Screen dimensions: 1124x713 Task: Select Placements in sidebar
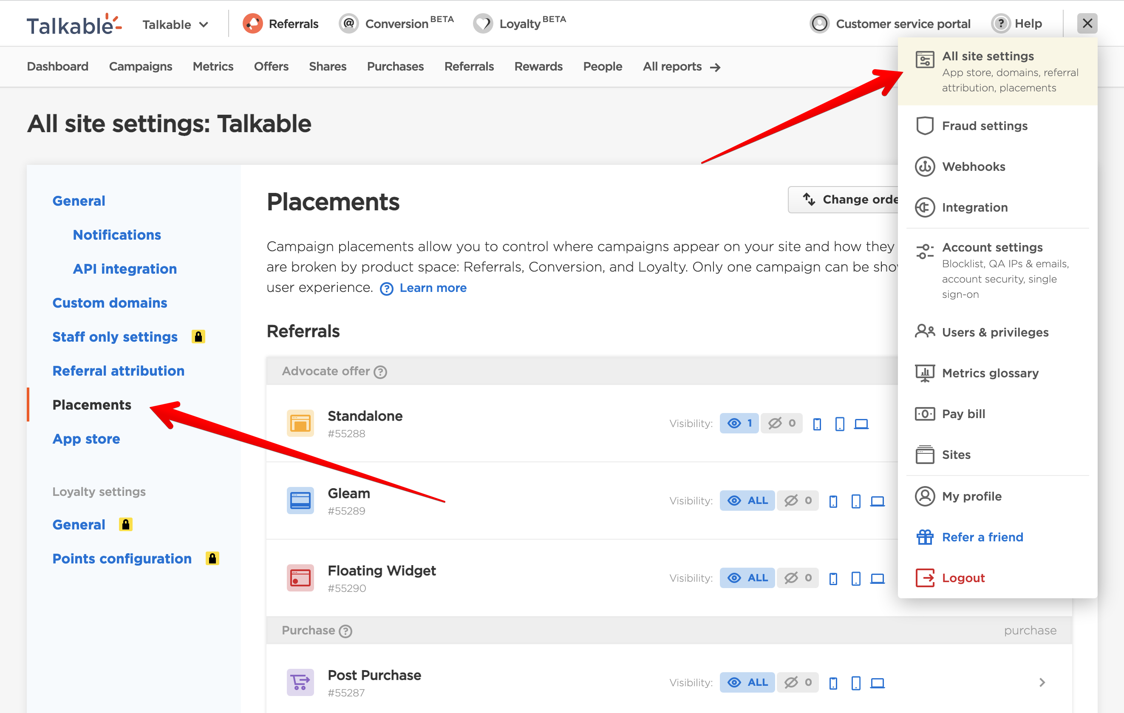[x=92, y=405]
